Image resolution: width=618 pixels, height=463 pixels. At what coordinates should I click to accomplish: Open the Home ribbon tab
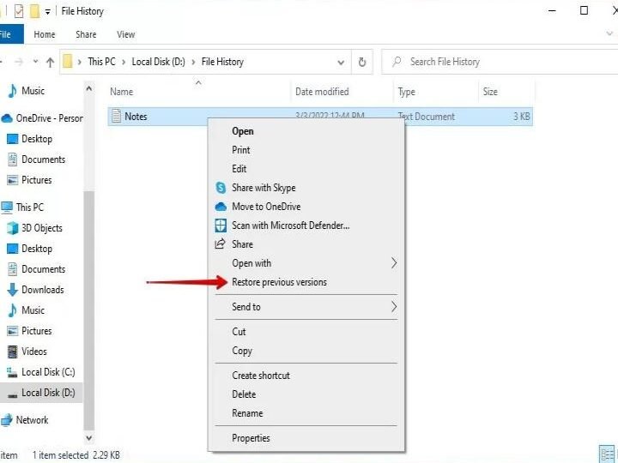(x=44, y=34)
